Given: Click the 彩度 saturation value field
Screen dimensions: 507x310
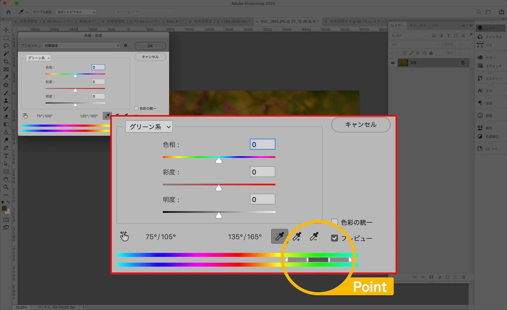Looking at the screenshot, I should tap(98, 82).
